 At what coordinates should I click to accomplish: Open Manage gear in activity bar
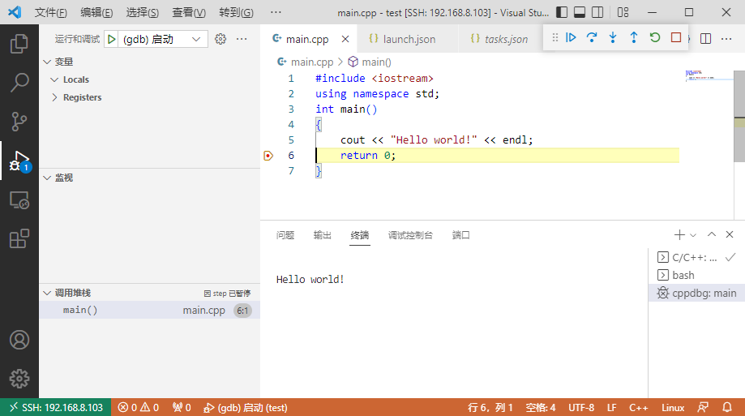19,379
